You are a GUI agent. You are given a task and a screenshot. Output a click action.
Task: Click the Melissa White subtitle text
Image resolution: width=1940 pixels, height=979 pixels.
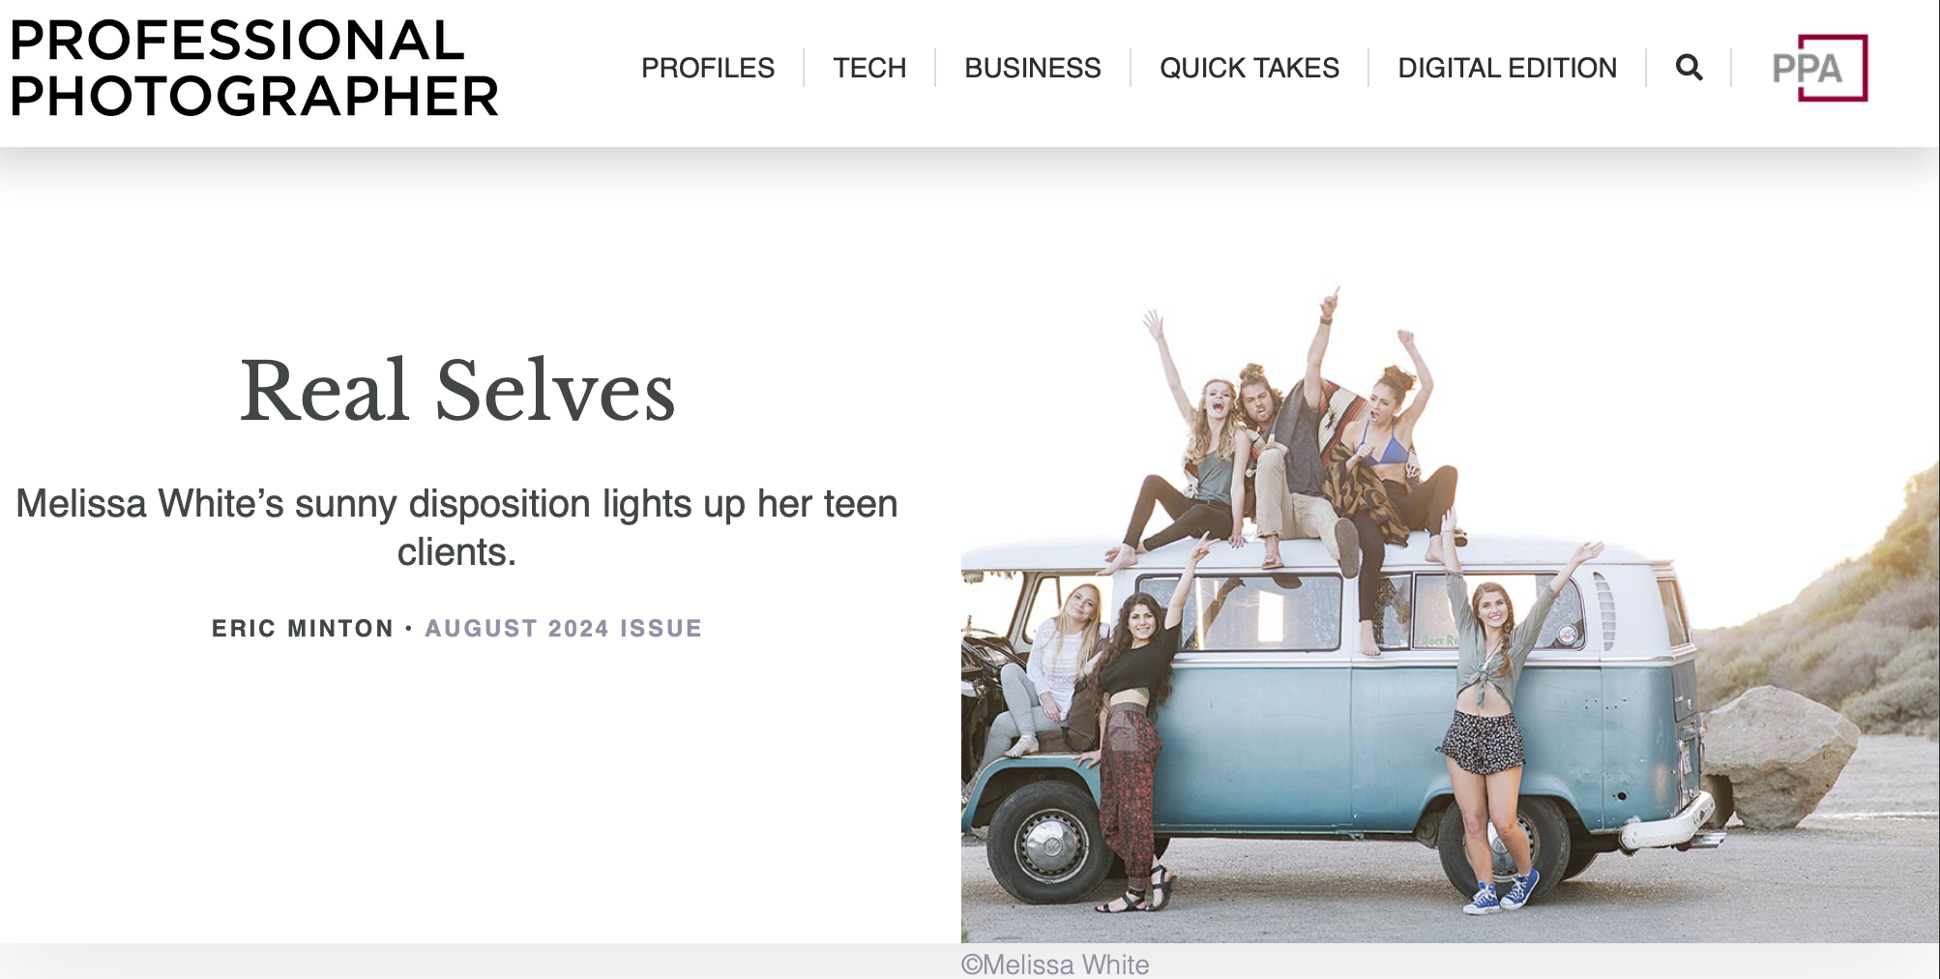click(x=457, y=527)
